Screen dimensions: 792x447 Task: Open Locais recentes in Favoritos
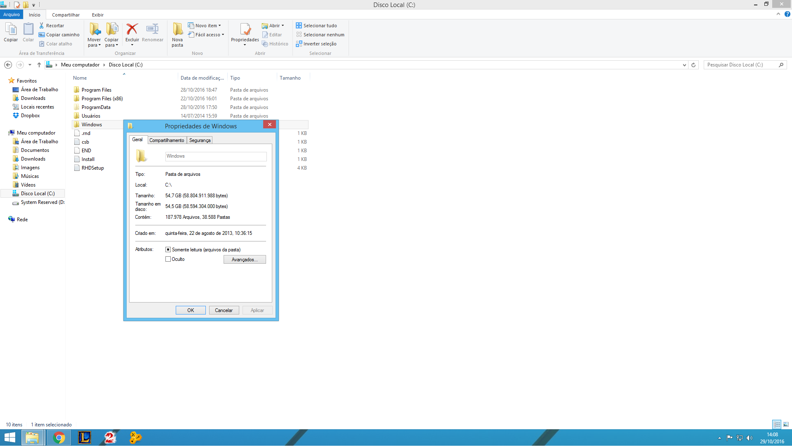click(x=37, y=107)
